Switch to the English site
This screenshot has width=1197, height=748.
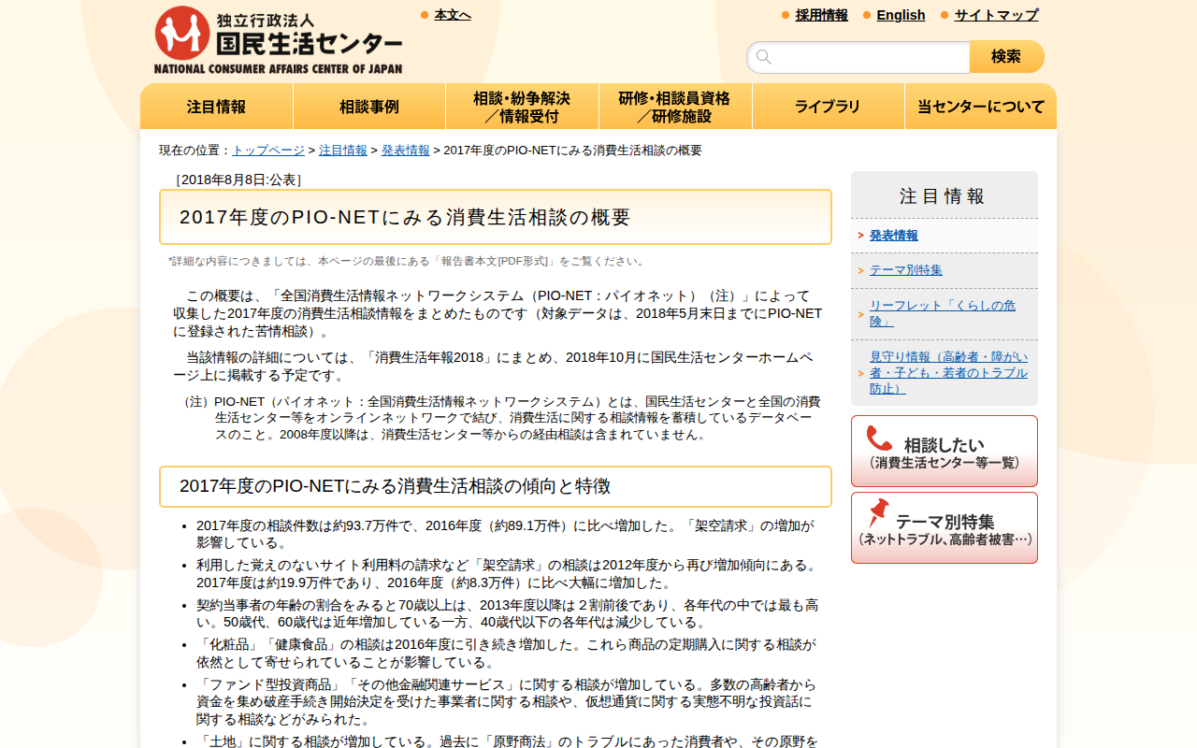click(901, 15)
